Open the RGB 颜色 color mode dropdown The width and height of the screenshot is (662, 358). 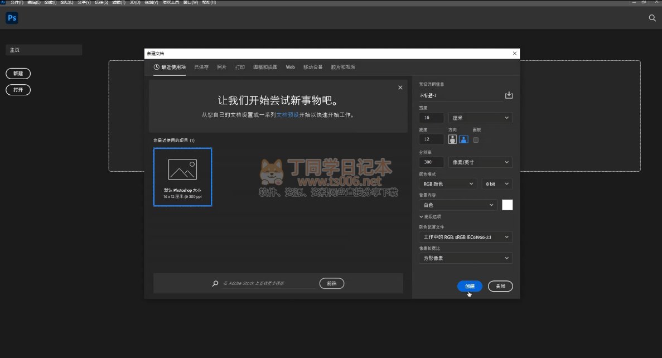pyautogui.click(x=448, y=183)
